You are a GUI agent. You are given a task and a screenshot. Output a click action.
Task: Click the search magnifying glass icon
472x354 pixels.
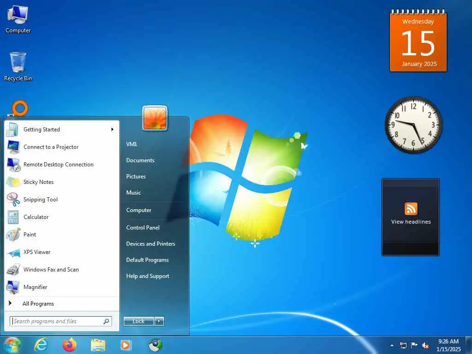pos(106,321)
